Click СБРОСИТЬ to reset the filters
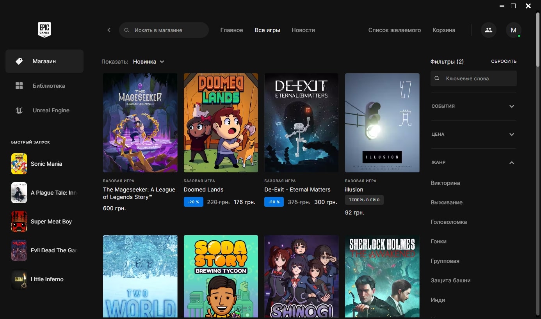Image resolution: width=541 pixels, height=319 pixels. tap(504, 62)
